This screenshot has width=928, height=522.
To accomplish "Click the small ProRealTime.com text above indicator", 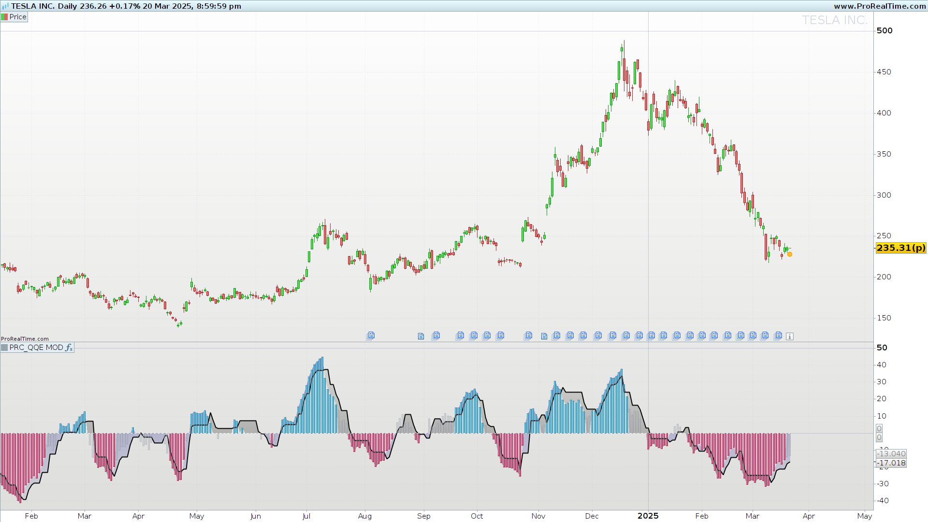I will 25,339.
